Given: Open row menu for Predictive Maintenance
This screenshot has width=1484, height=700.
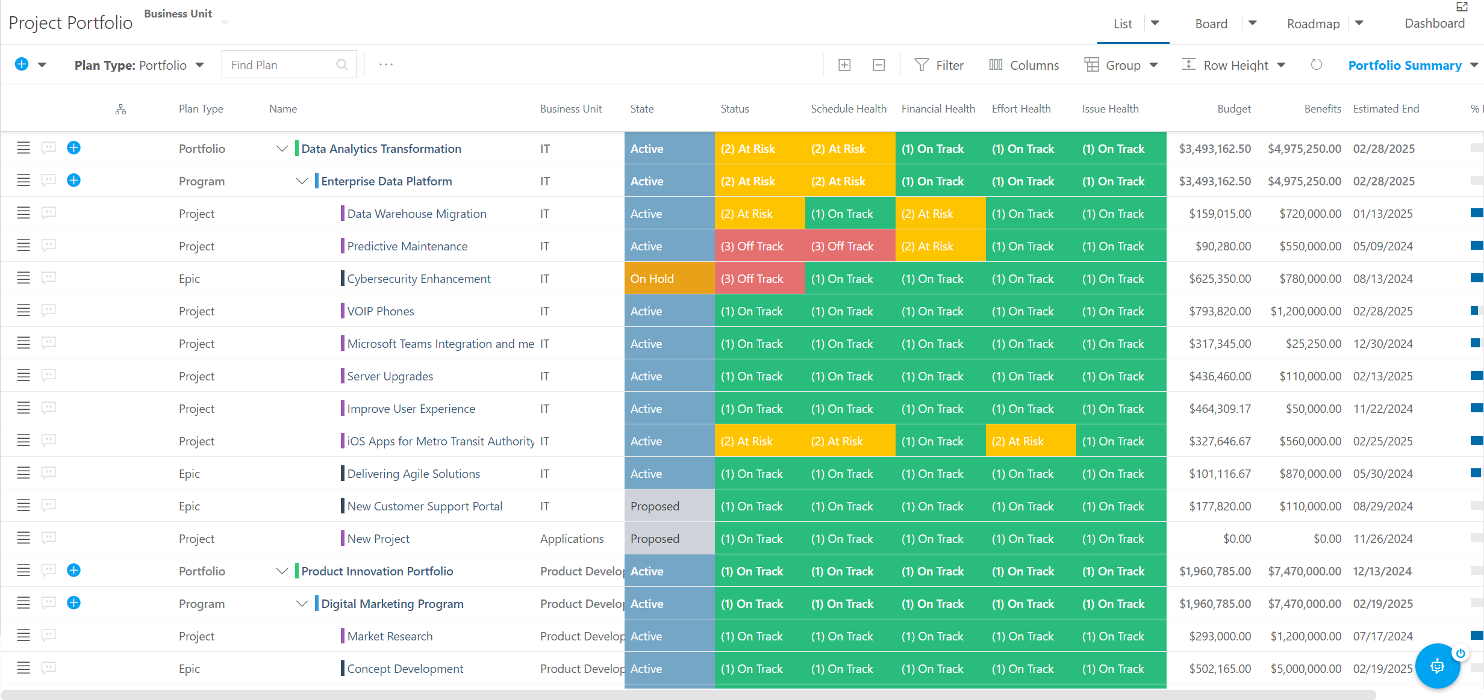Looking at the screenshot, I should point(23,245).
